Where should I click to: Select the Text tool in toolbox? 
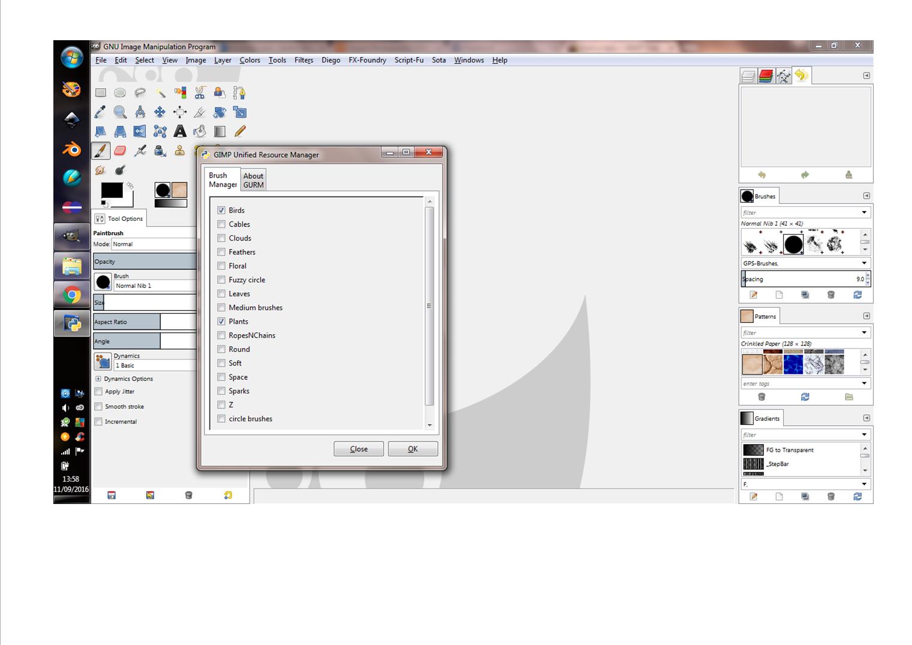pyautogui.click(x=180, y=131)
